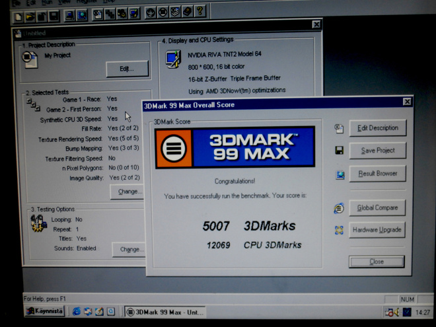Viewport: 436px width, 327px height.
Task: Click Edit Description button
Action: pos(378,128)
